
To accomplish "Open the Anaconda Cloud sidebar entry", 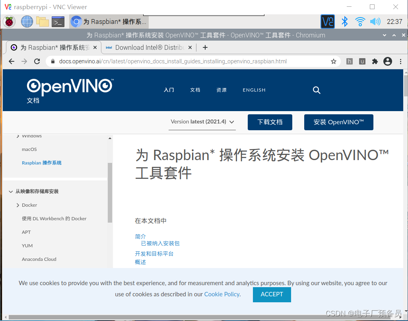I will click(x=39, y=259).
